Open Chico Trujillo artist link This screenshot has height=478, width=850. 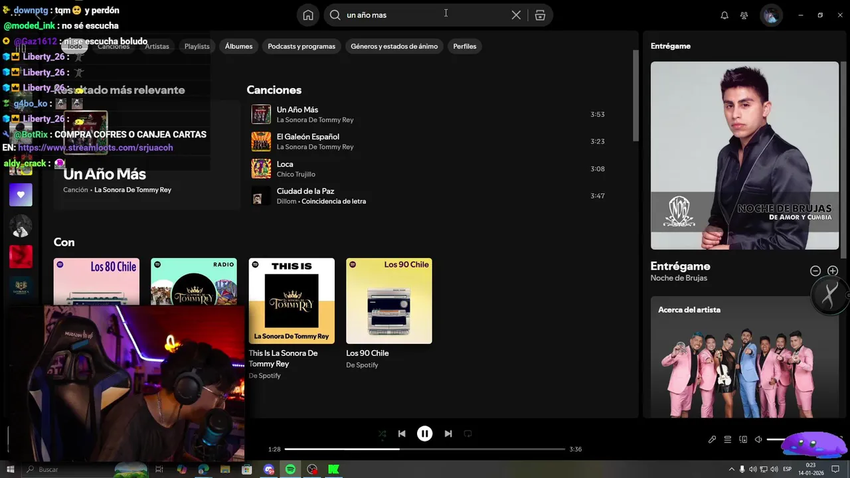click(x=296, y=175)
